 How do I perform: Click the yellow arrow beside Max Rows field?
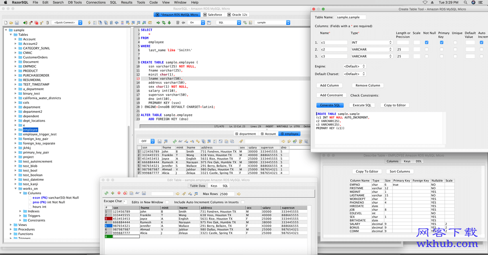tap(239, 194)
